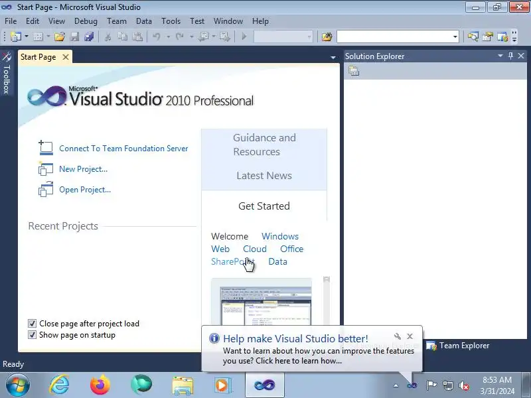Open the View menu

coord(56,21)
